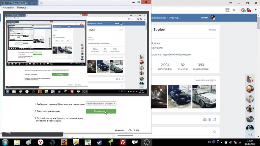This screenshot has width=260, height=146.
Task: Click the Антон avatar in VK header
Action: (213, 18)
